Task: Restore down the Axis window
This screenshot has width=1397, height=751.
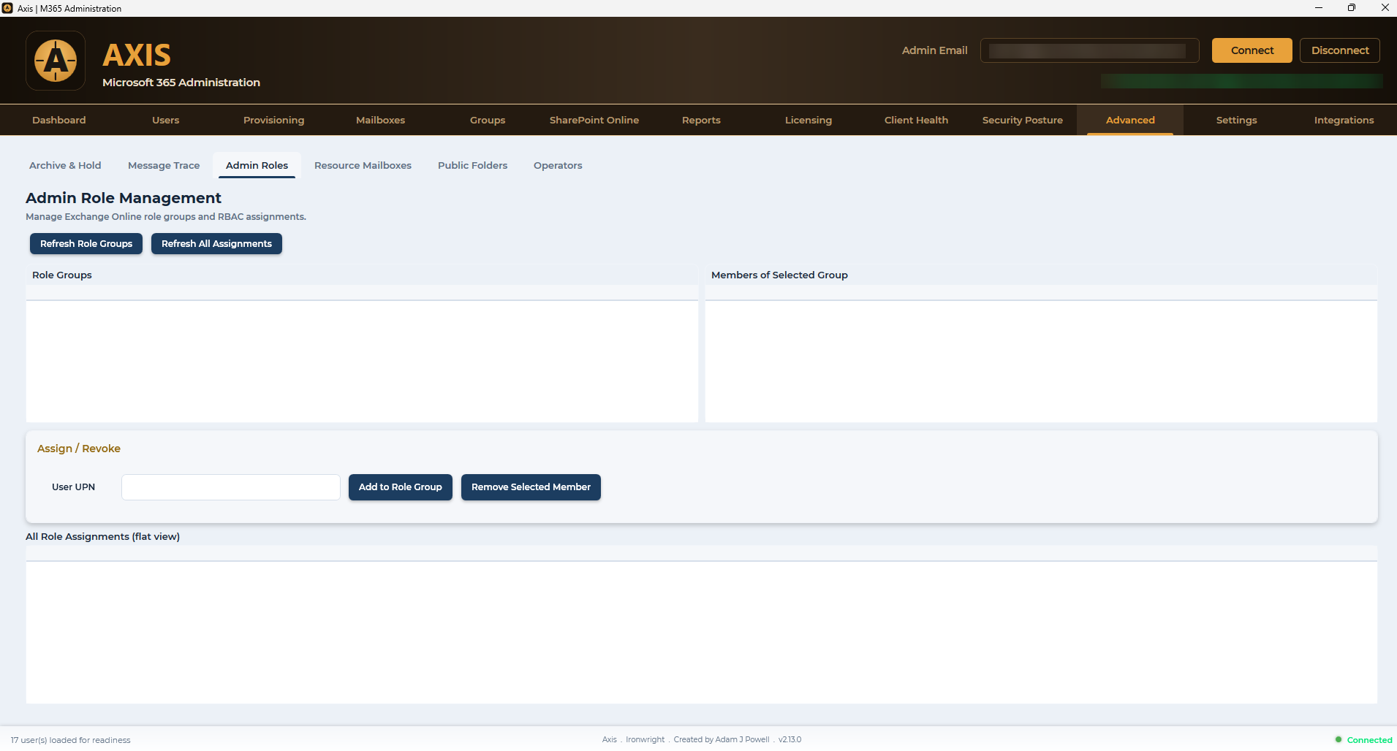Action: click(x=1352, y=8)
